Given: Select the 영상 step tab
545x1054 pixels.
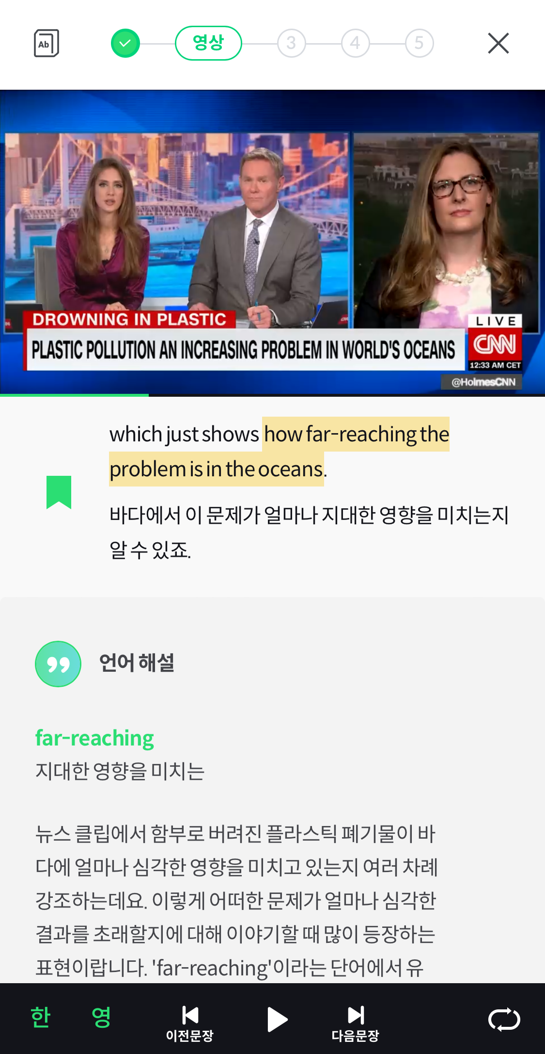Looking at the screenshot, I should (208, 43).
